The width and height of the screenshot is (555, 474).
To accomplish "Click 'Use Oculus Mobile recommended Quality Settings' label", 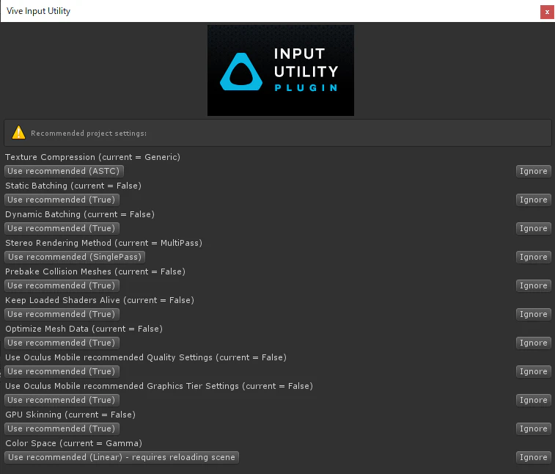I will pyautogui.click(x=146, y=357).
